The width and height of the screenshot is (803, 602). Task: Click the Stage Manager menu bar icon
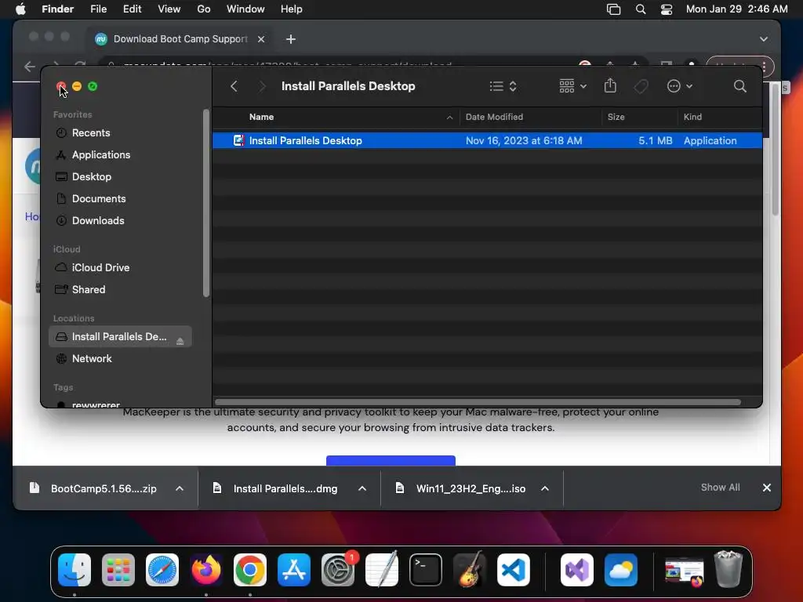pyautogui.click(x=613, y=9)
